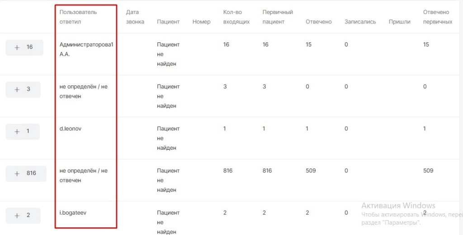Select the i.bogateev user cell
The image size is (463, 235).
tap(73, 212)
